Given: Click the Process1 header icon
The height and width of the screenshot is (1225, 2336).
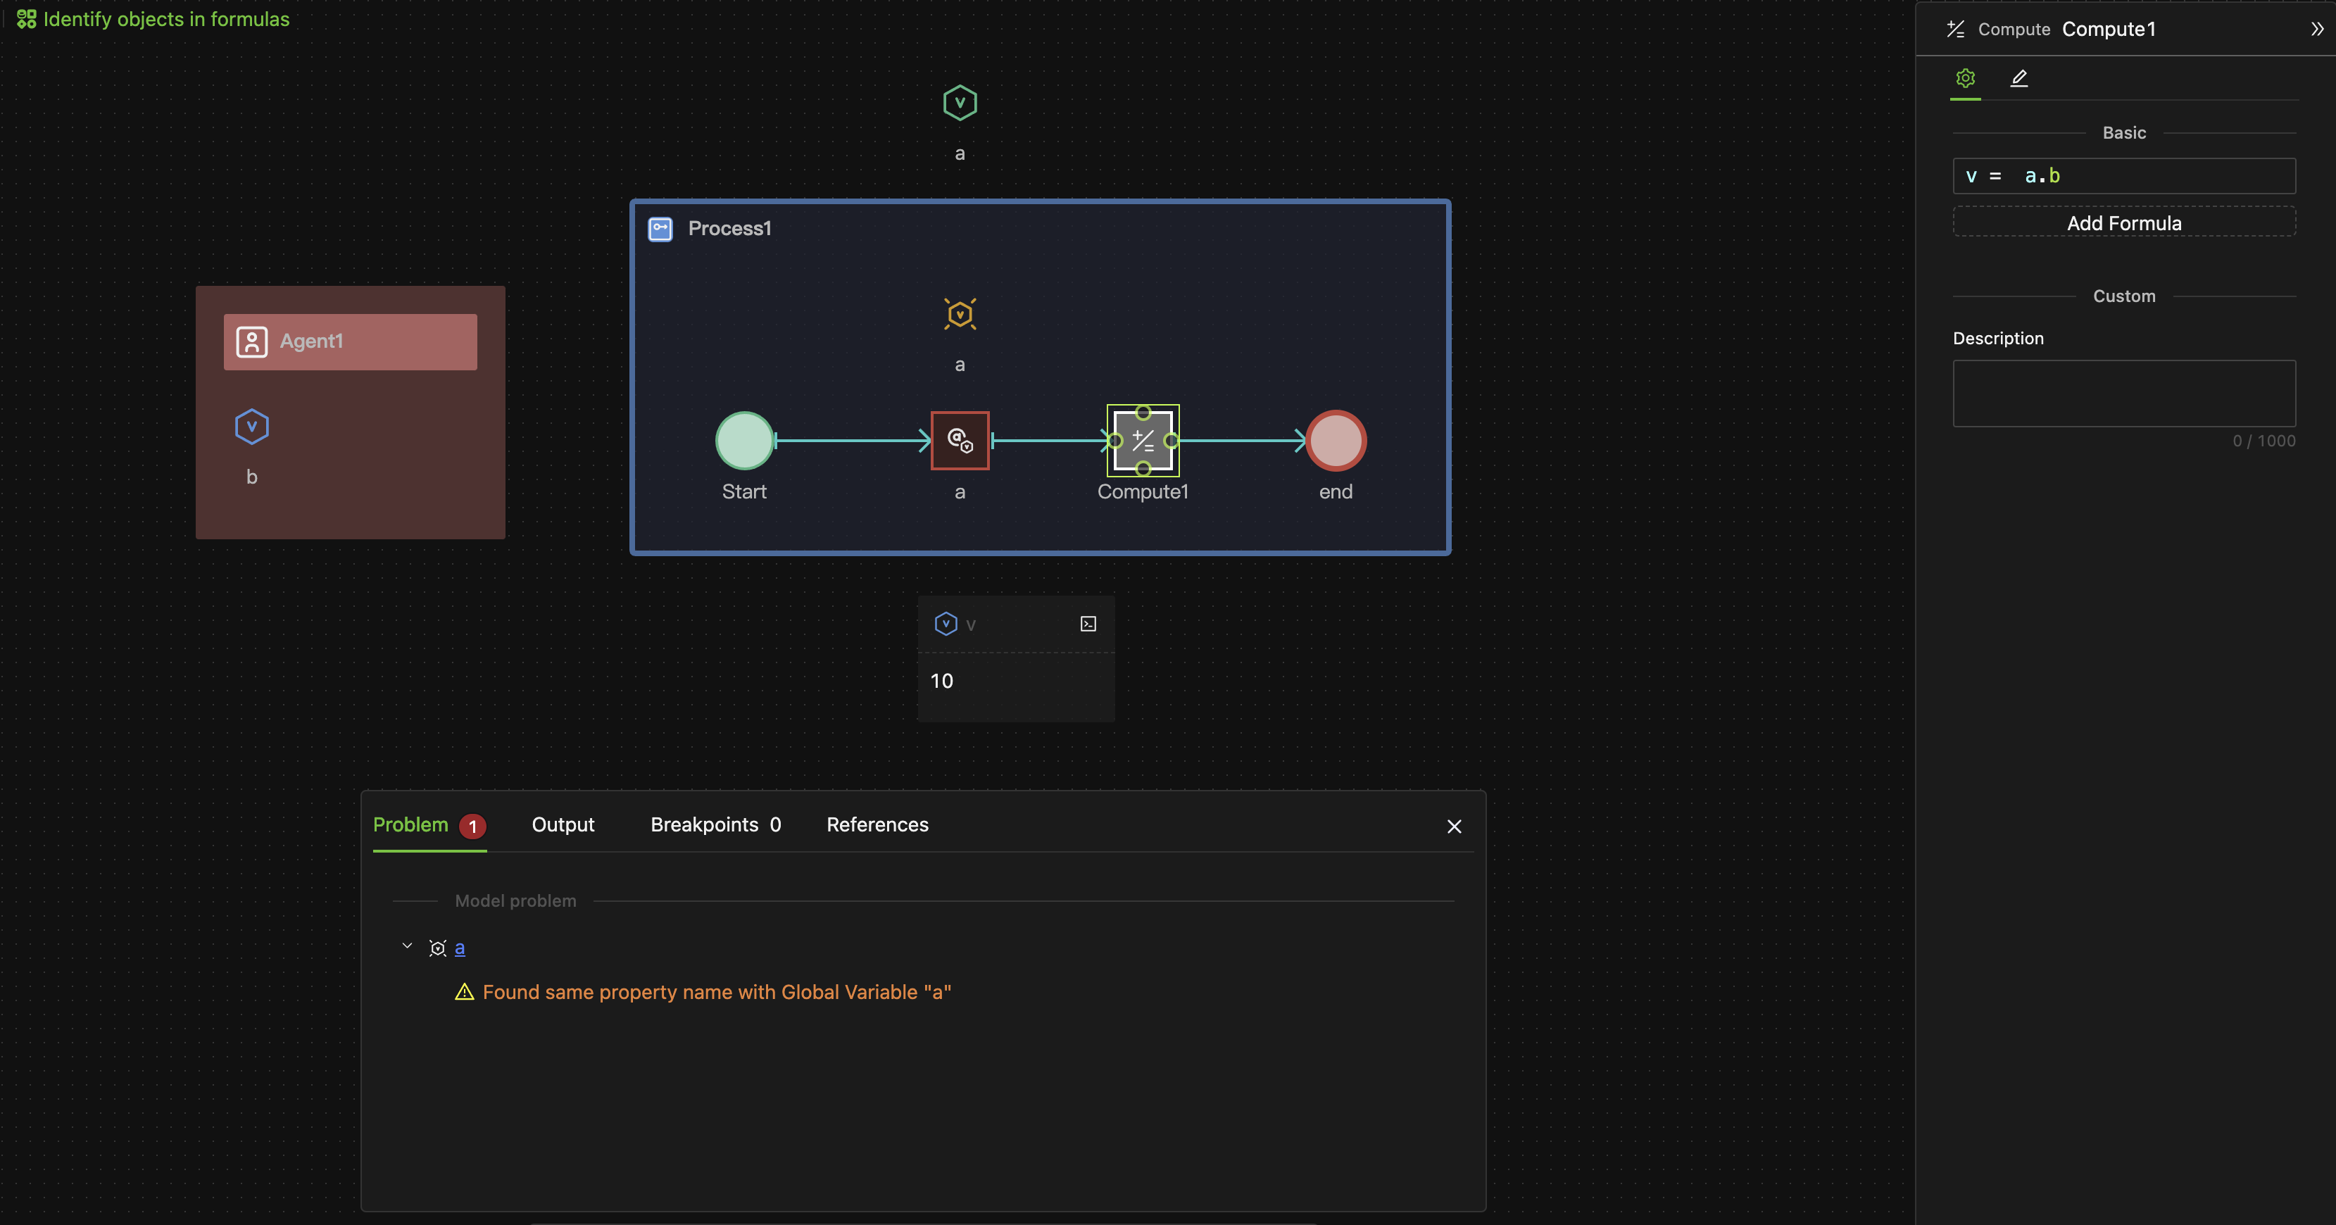Looking at the screenshot, I should (660, 229).
